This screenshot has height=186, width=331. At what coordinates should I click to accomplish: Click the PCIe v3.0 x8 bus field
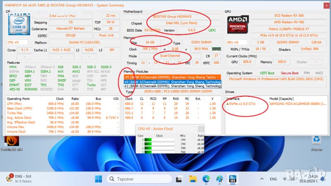[289, 36]
